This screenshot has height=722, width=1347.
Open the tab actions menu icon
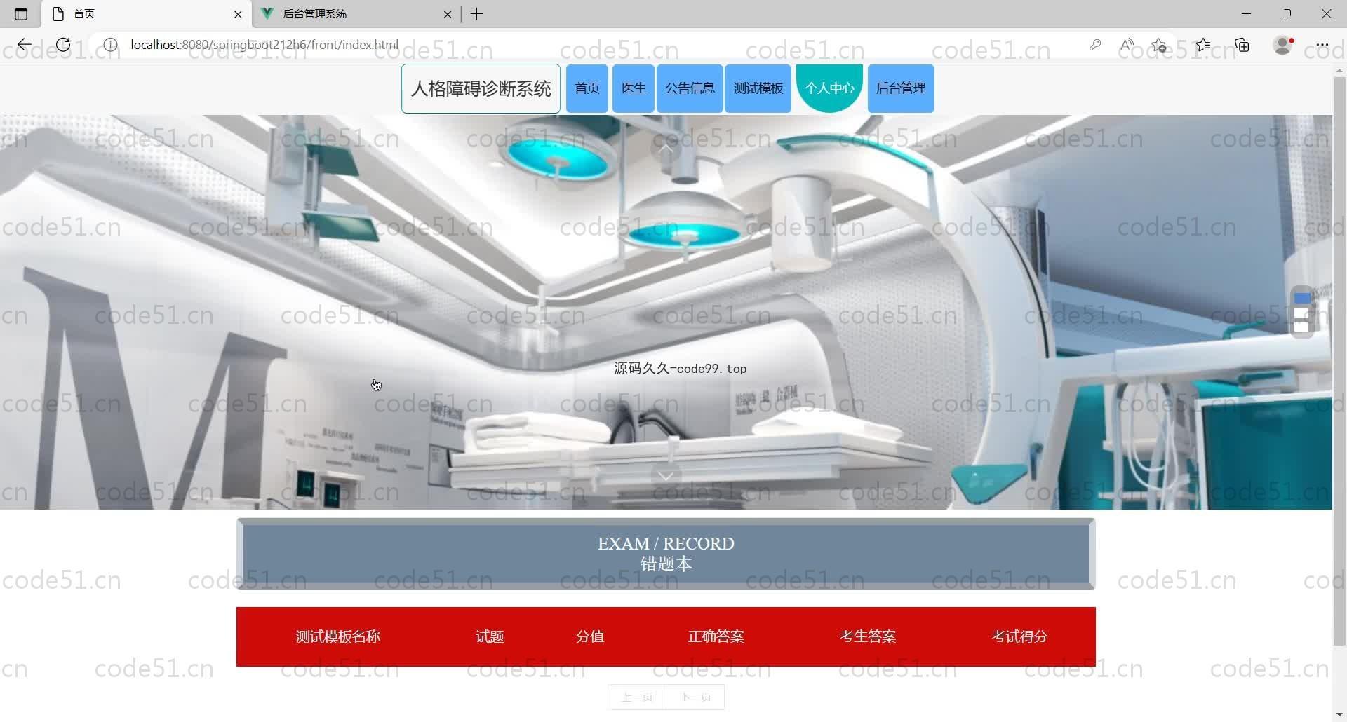tap(21, 14)
